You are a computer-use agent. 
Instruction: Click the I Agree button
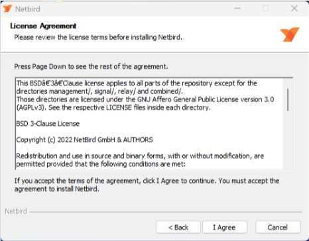coord(225,227)
